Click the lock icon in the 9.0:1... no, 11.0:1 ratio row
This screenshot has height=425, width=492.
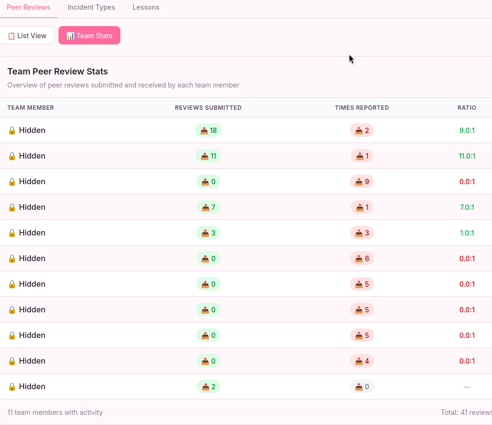click(x=12, y=156)
